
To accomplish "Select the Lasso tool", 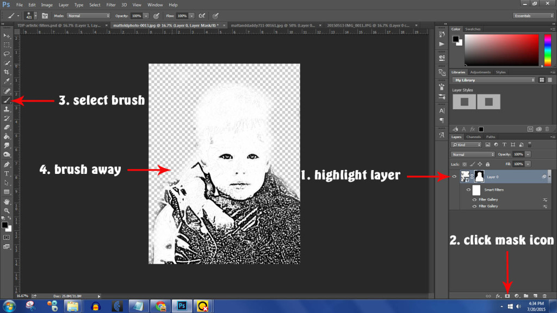I will tap(7, 54).
